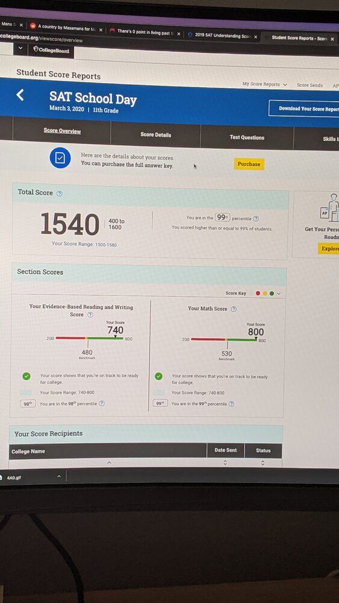Open help icon beside 99th percentile text
Image resolution: width=339 pixels, height=603 pixels.
pos(256,218)
